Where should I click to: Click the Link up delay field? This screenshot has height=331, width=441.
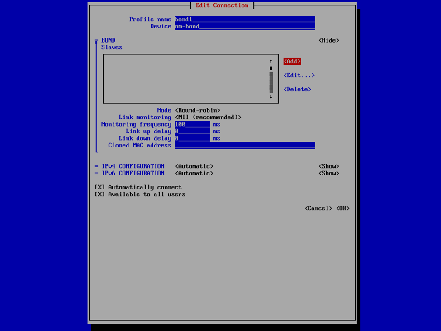point(192,132)
